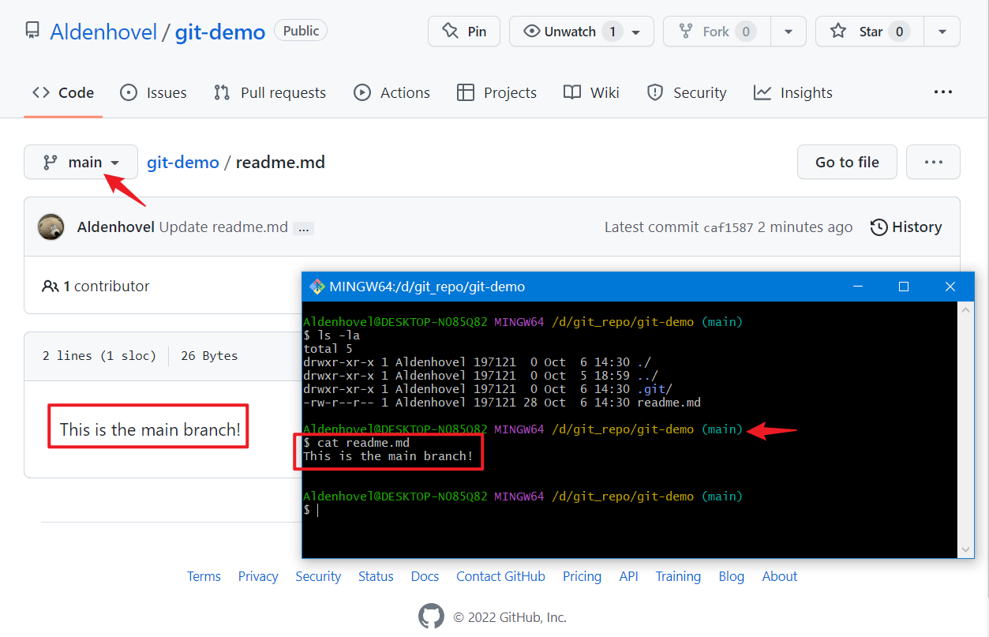Click the README line This is the main branch!
This screenshot has width=989, height=637.
150,429
